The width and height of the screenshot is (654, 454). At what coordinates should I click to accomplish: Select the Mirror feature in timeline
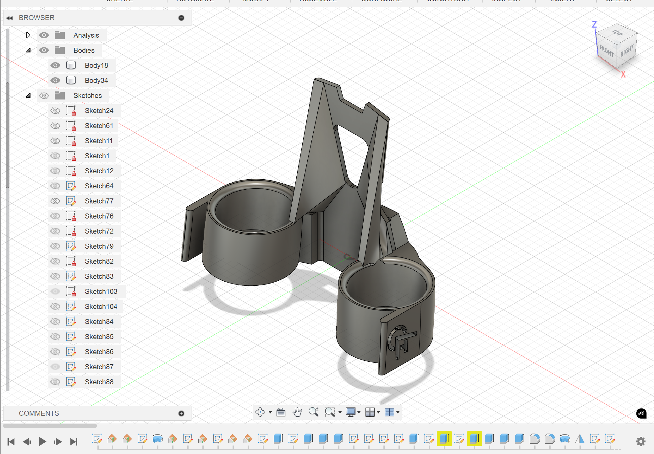580,439
